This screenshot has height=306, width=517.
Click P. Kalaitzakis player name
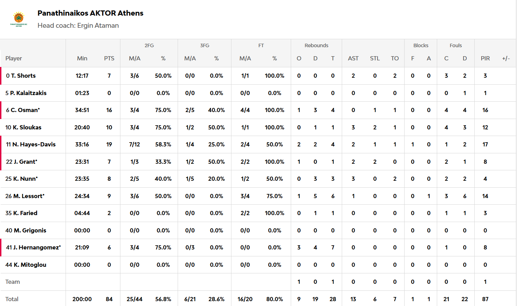click(28, 93)
